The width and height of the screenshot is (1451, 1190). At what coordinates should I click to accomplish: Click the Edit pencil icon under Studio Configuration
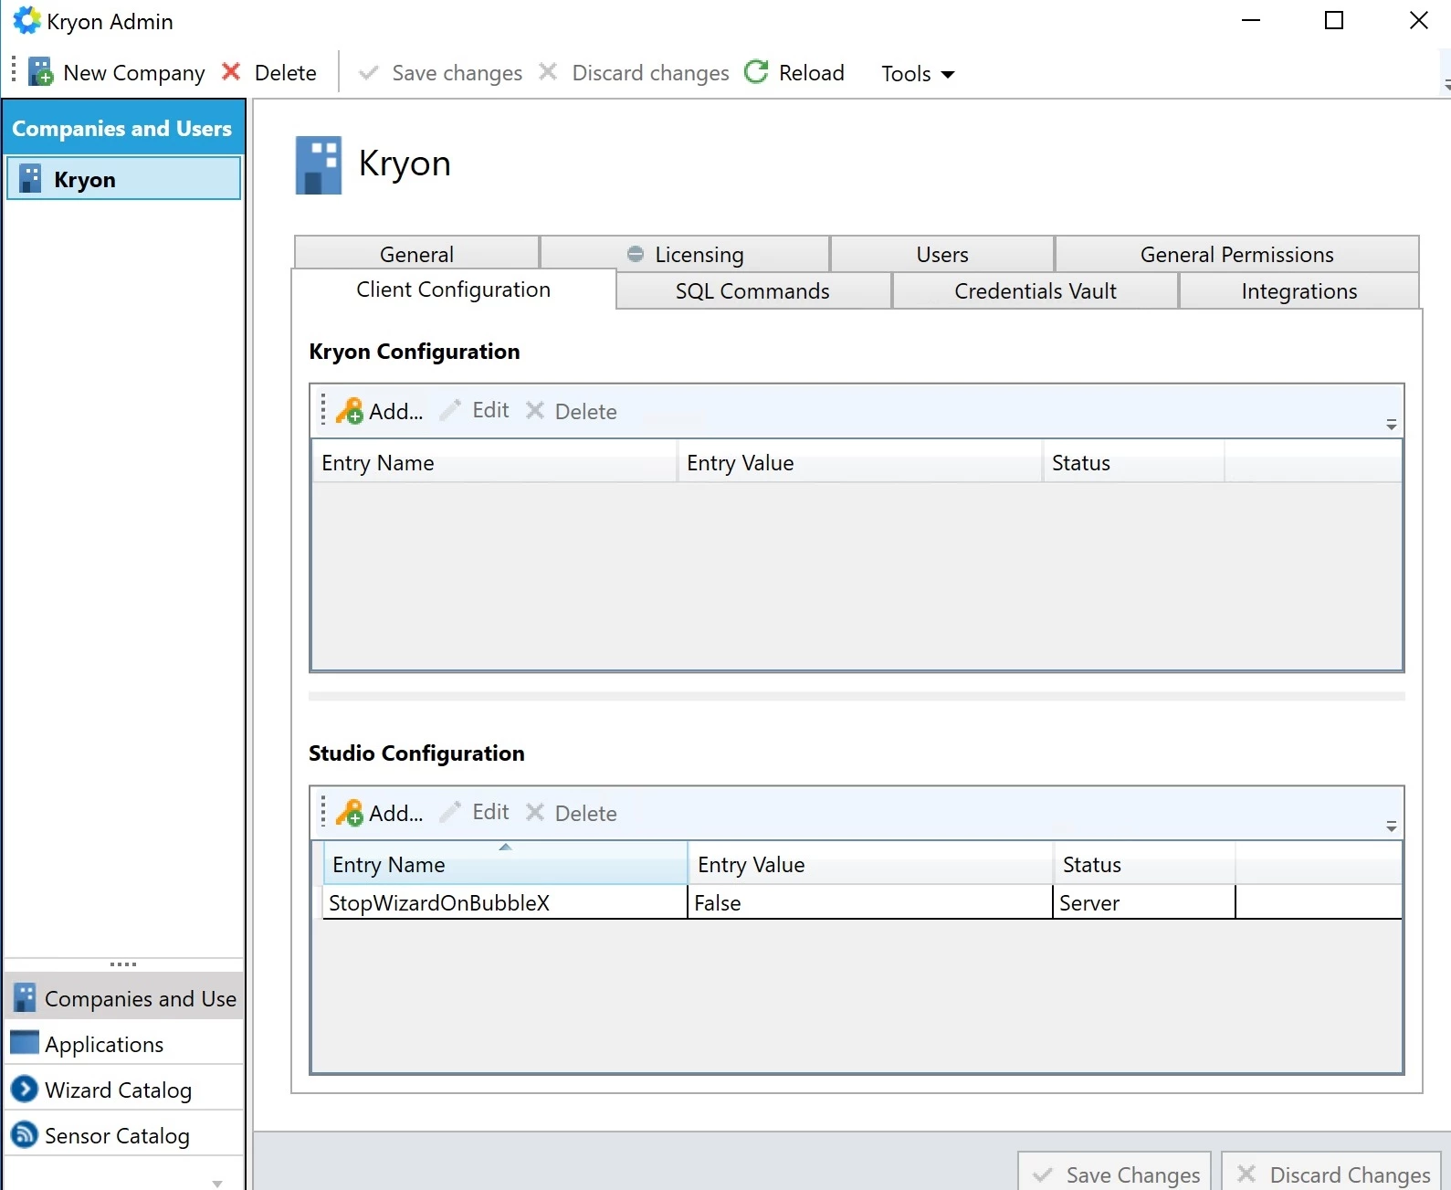click(x=450, y=812)
